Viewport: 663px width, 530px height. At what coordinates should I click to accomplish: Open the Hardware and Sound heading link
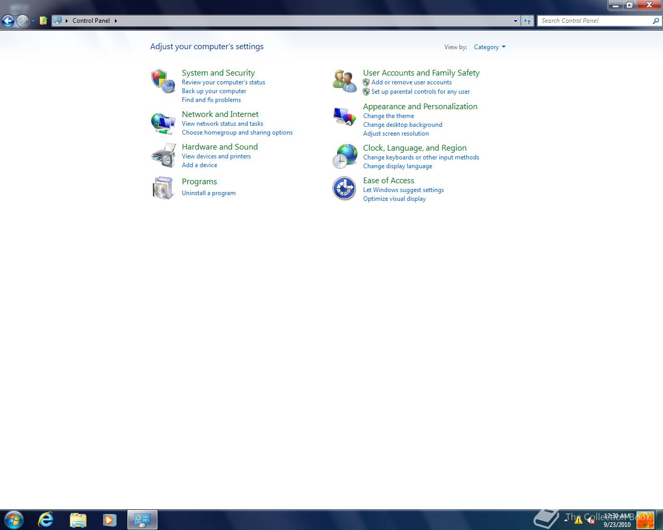(220, 147)
